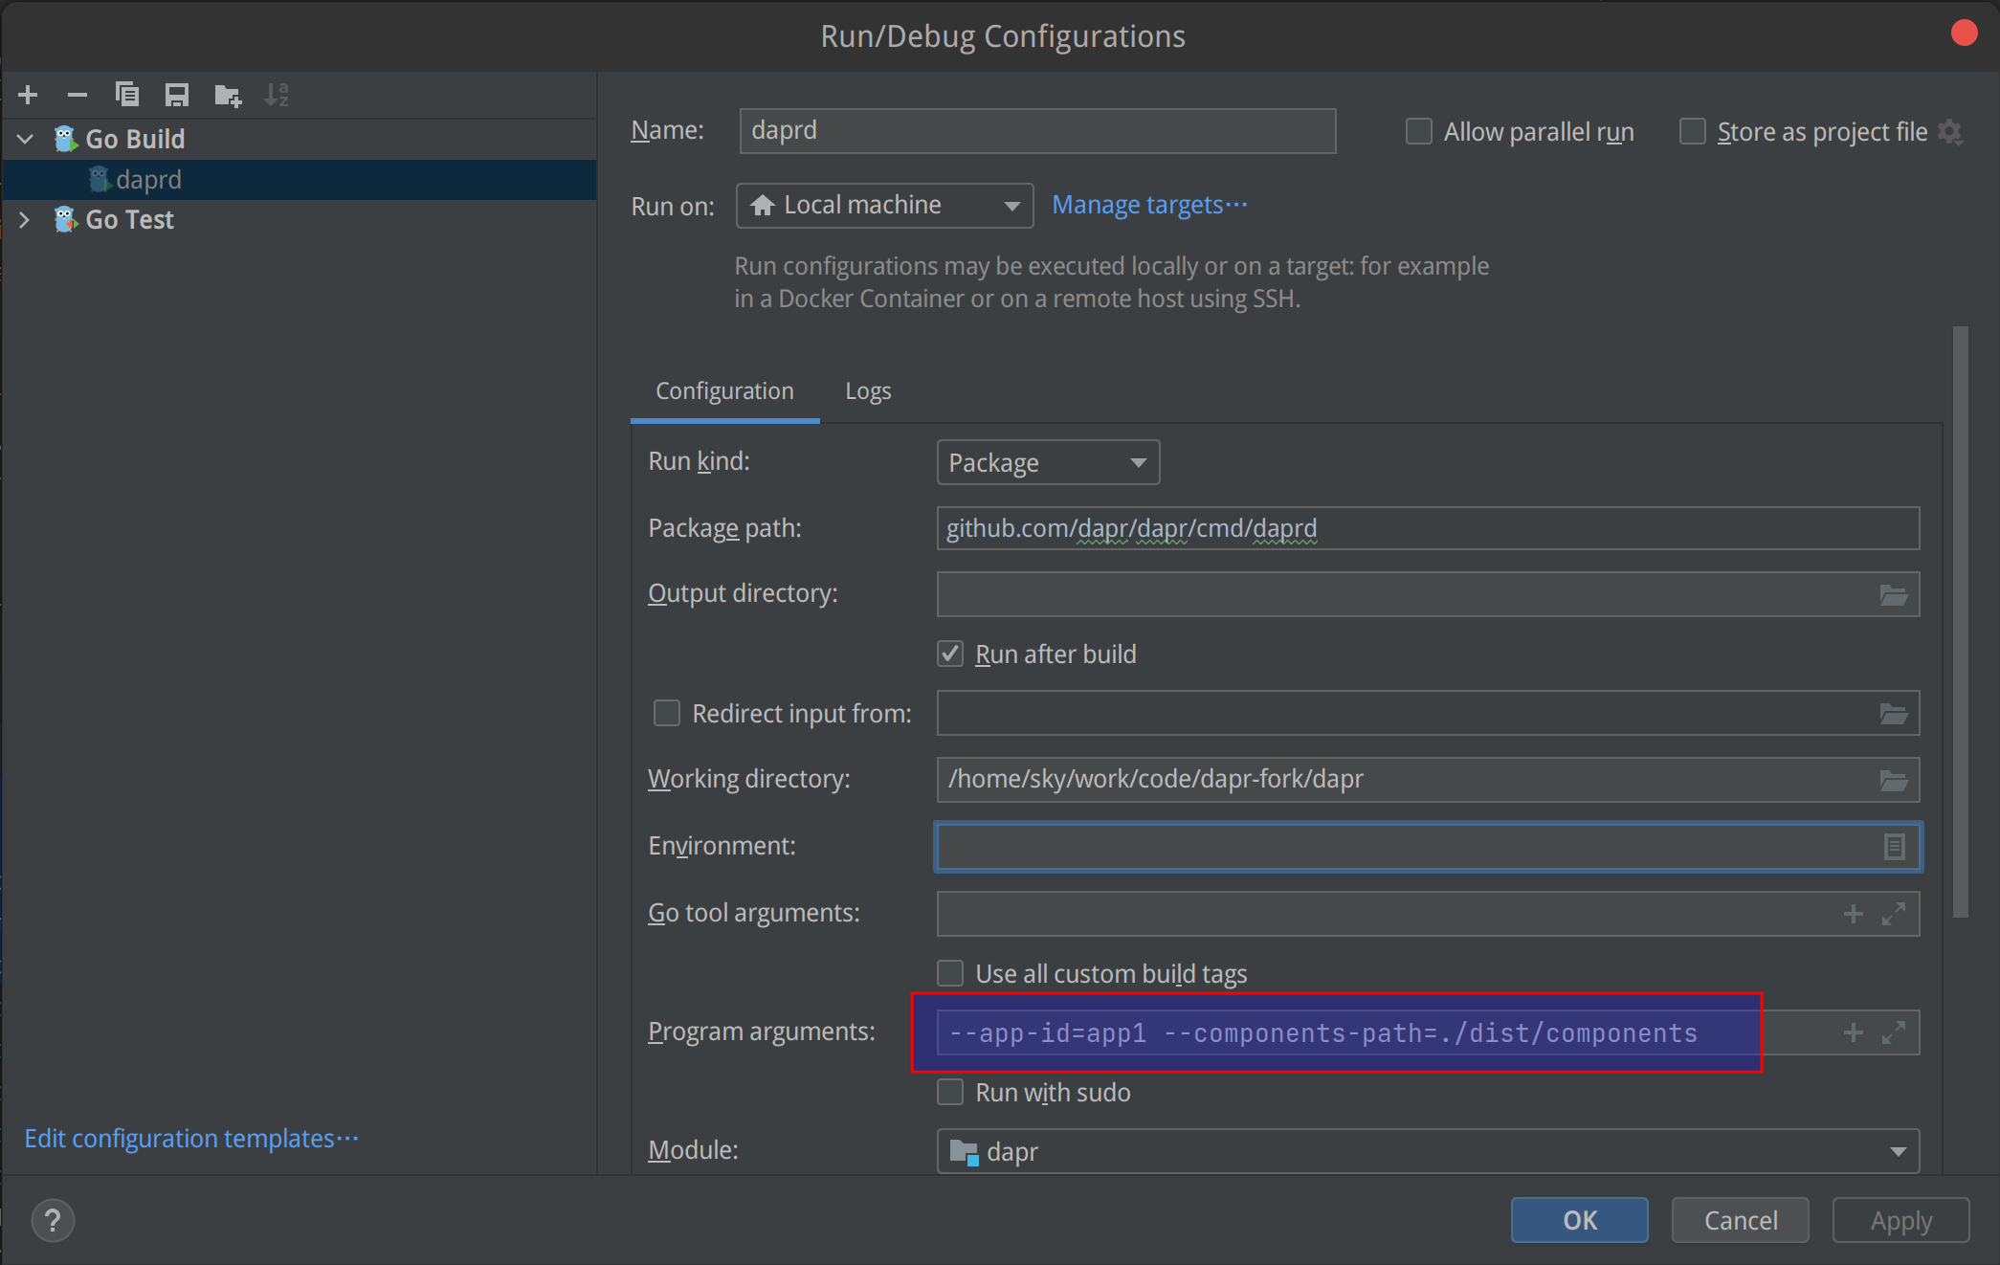Enable Allow parallel run checkbox
Screen dimensions: 2000x1265
click(1419, 132)
